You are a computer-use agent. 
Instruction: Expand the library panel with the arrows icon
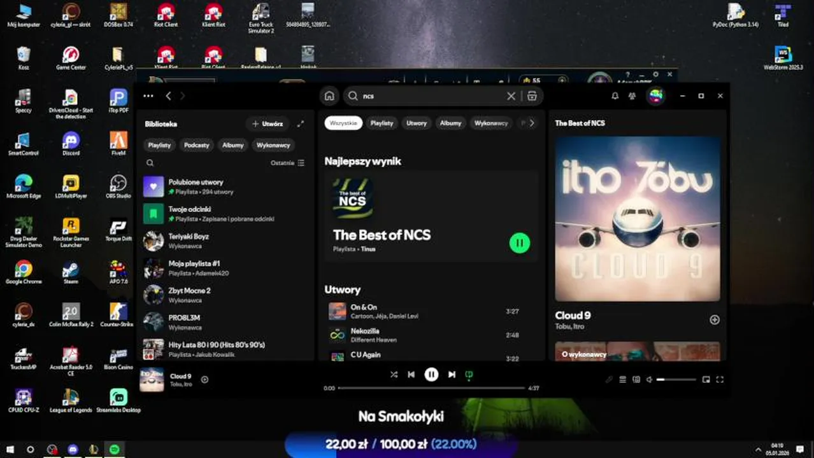[301, 124]
